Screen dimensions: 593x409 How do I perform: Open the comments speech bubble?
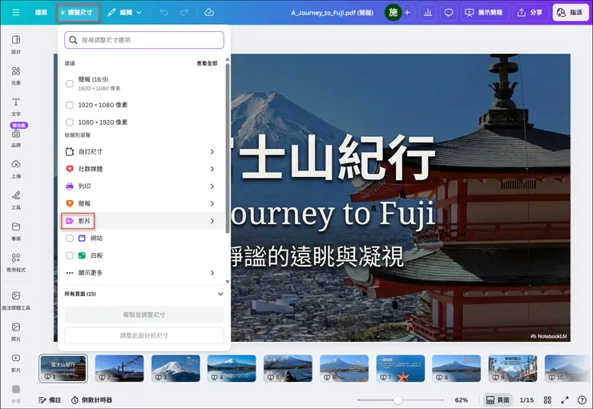449,13
